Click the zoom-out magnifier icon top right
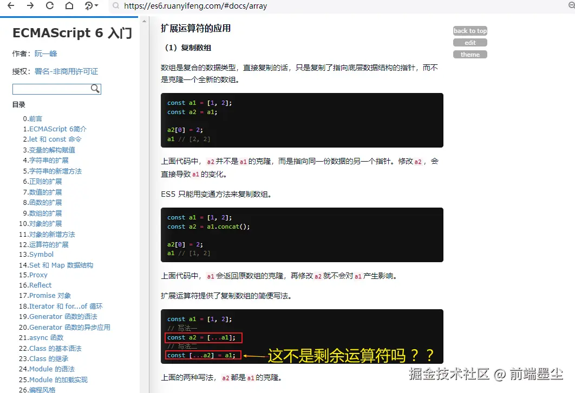The image size is (575, 393). point(572,5)
